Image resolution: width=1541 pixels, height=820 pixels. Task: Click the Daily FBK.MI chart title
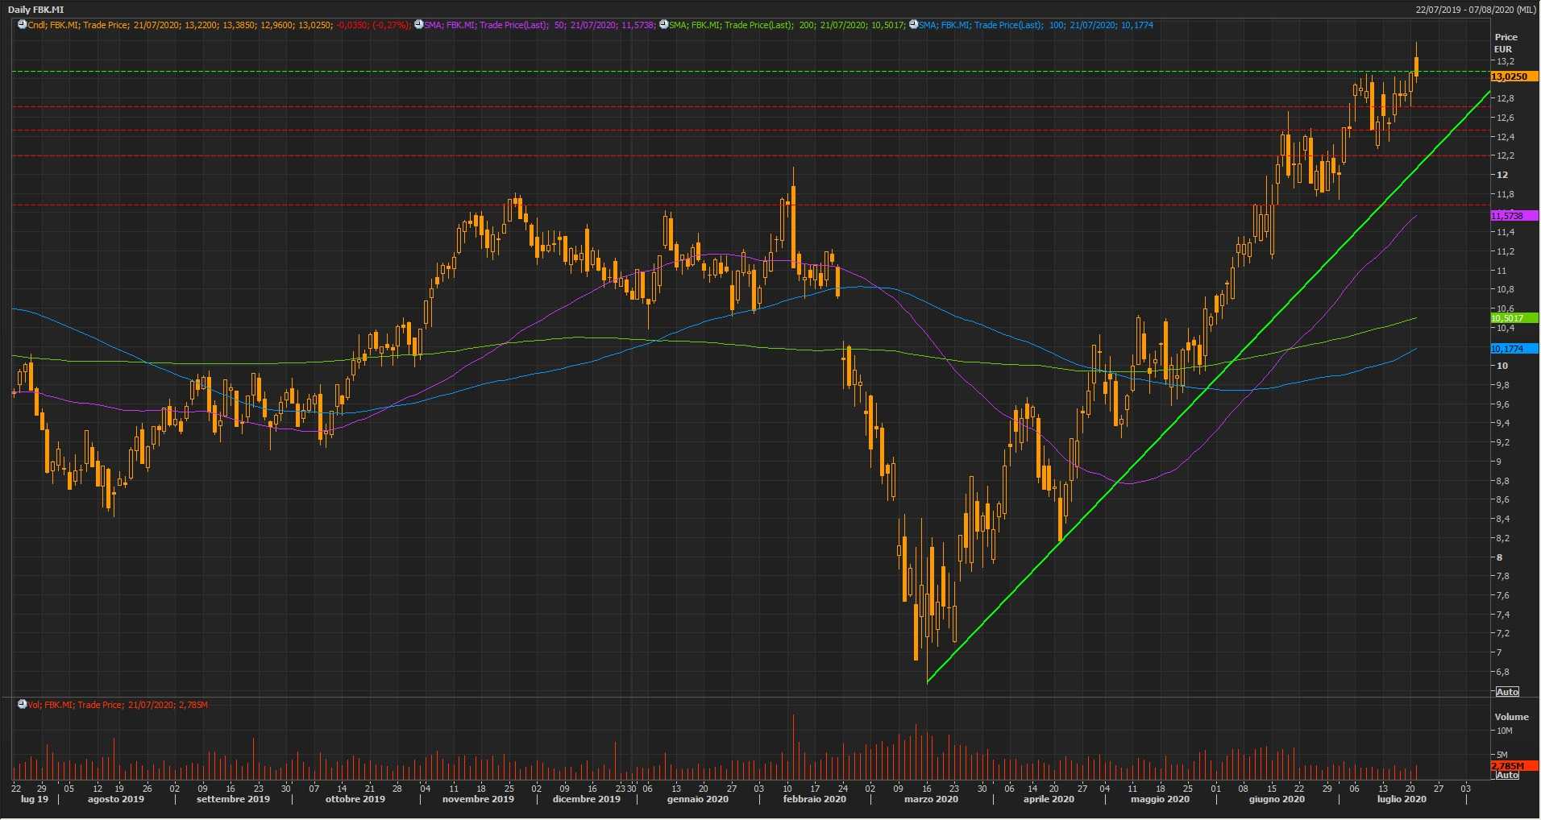tap(35, 10)
